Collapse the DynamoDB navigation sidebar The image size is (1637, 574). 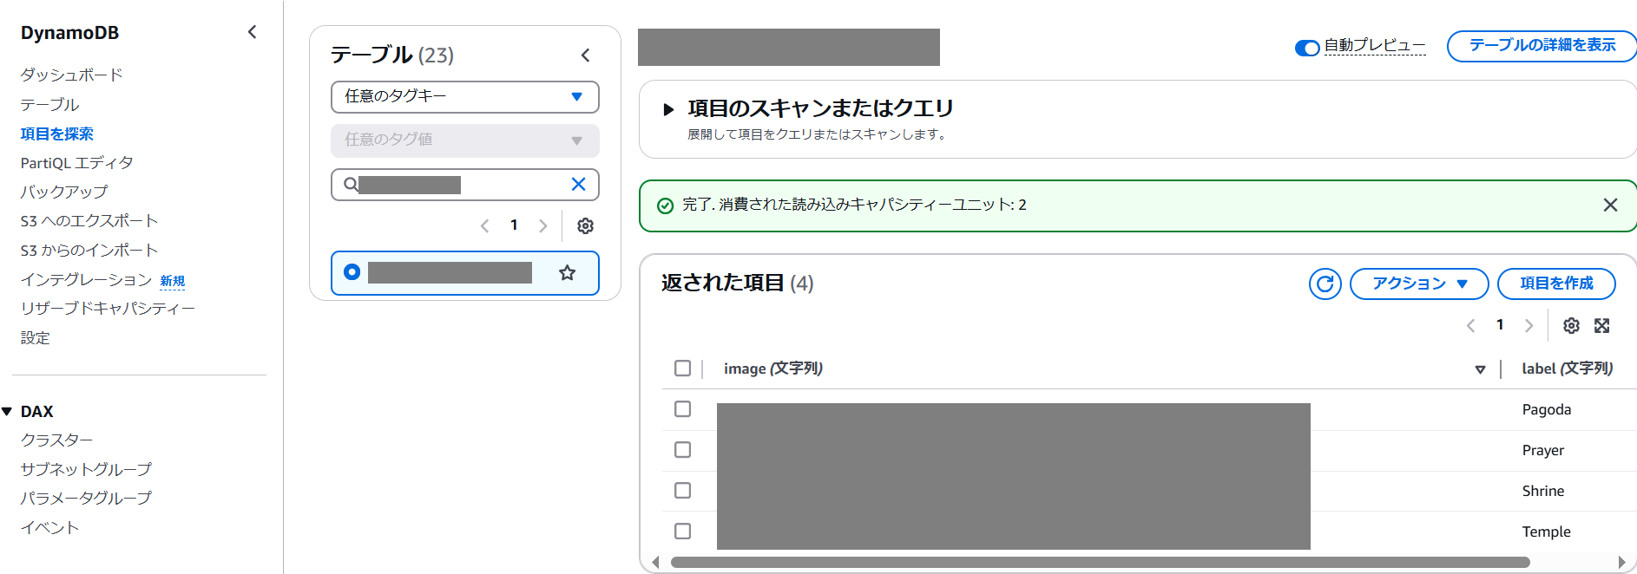point(252,32)
